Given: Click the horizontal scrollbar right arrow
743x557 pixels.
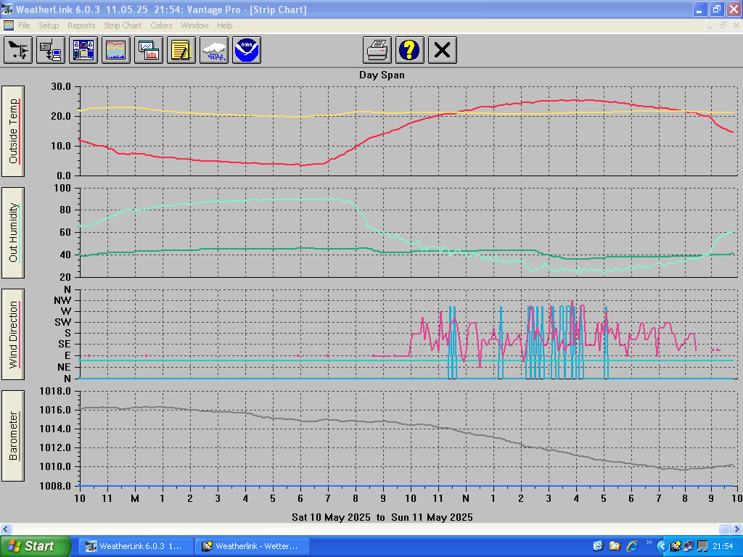Looking at the screenshot, I should (737, 529).
